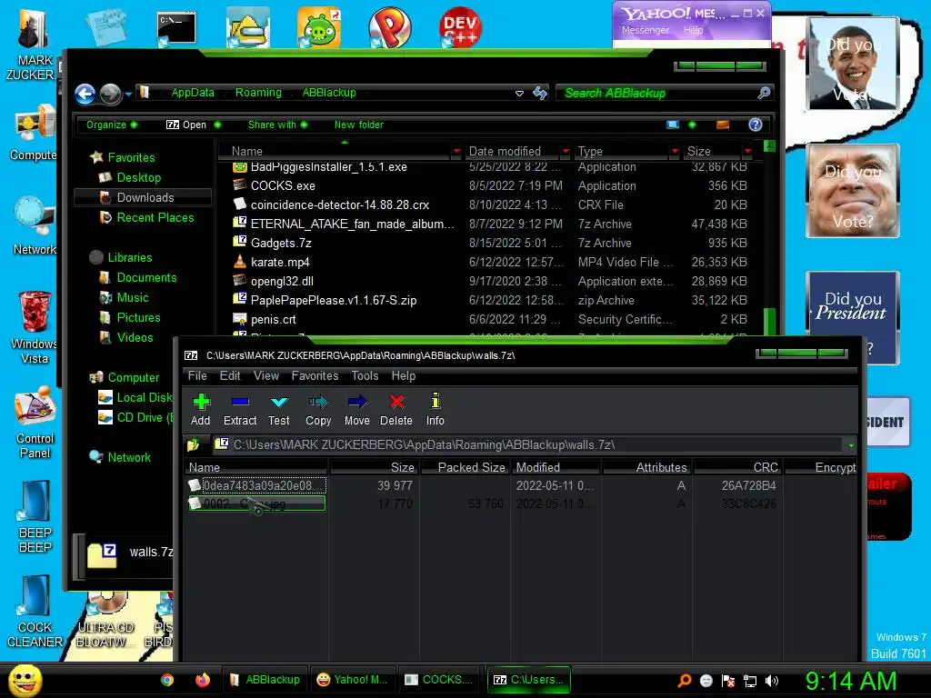Open Chrome from the taskbar
The width and height of the screenshot is (931, 698).
[x=167, y=680]
